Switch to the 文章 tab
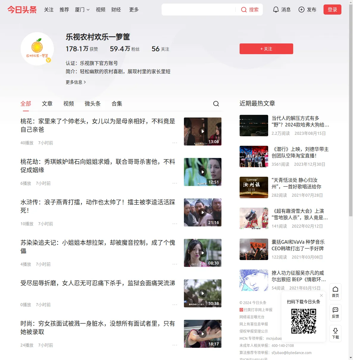The height and width of the screenshot is (360, 353). coord(47,104)
